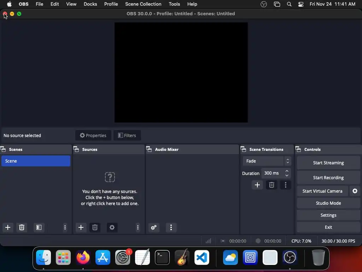Open Settings from Controls dock
The image size is (362, 272).
click(x=328, y=215)
